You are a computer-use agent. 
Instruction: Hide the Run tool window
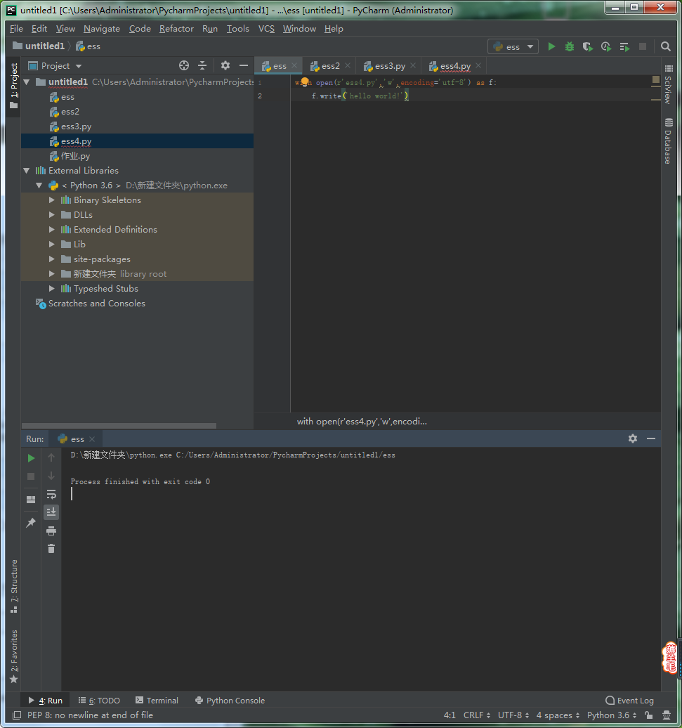coord(651,438)
